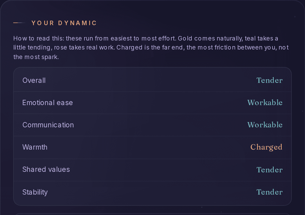Select the Stability row label
The width and height of the screenshot is (305, 215).
click(35, 192)
